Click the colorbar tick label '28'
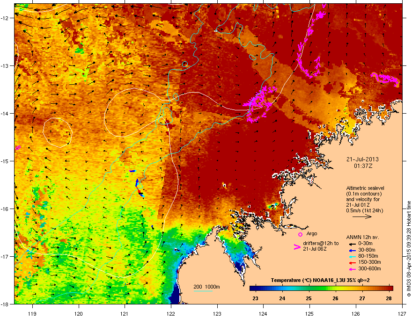Viewport: 412px width, 318px height. tap(389, 298)
